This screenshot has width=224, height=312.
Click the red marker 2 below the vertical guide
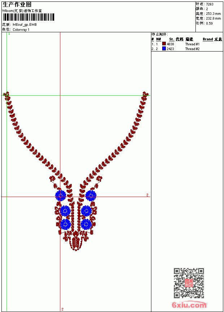click(x=63, y=309)
